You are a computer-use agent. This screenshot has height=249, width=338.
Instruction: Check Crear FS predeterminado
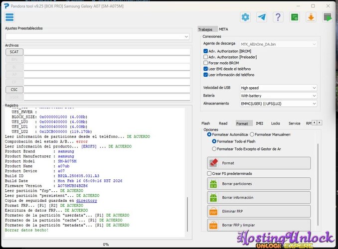pyautogui.click(x=209, y=173)
